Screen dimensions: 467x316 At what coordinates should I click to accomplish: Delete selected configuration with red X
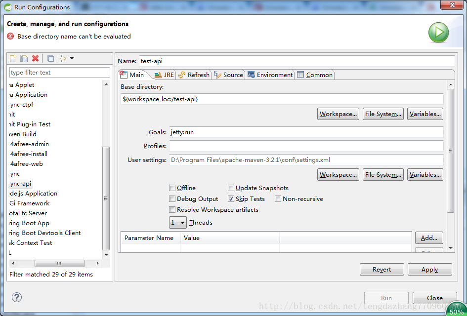coord(36,58)
